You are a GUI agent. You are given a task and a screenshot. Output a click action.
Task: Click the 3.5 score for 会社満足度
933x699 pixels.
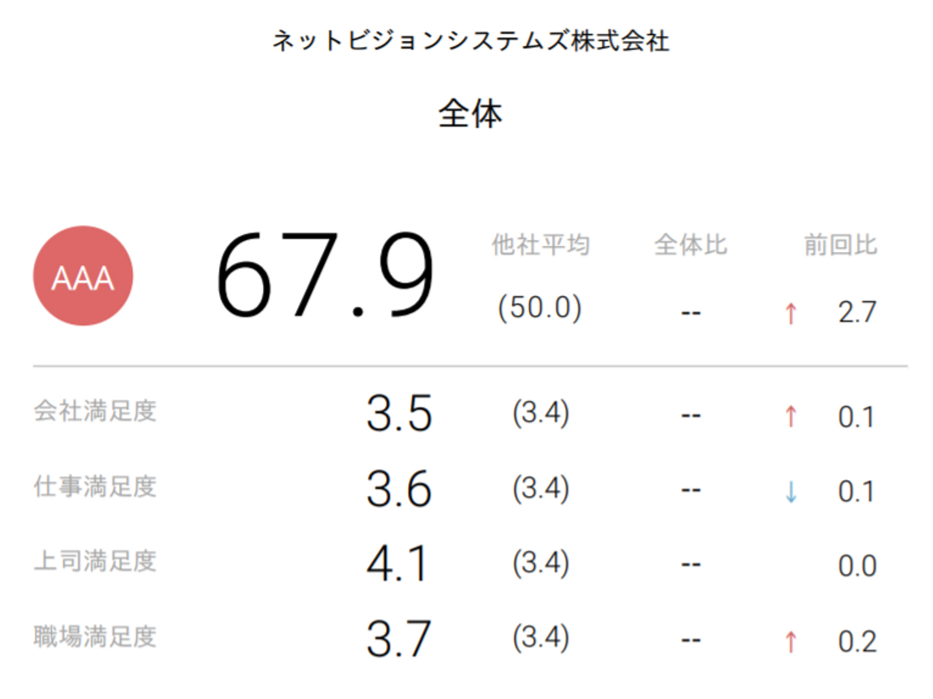pyautogui.click(x=398, y=414)
